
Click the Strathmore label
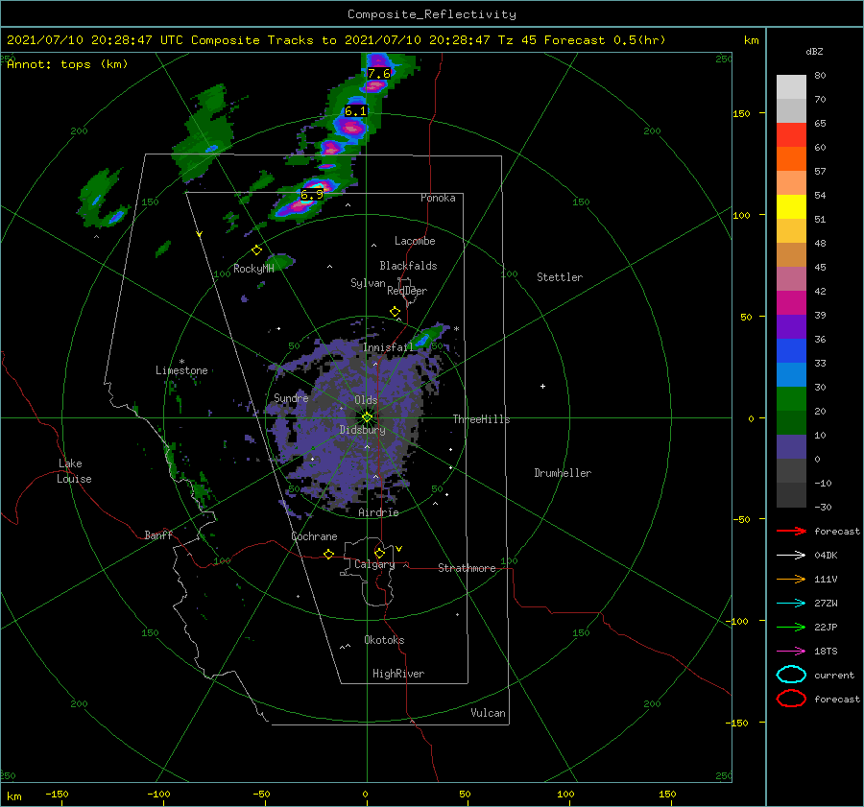[x=467, y=568]
